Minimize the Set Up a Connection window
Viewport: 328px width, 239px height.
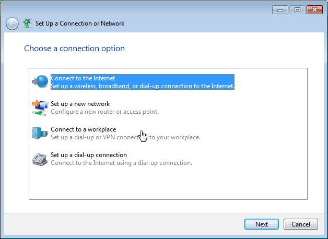[280, 9]
